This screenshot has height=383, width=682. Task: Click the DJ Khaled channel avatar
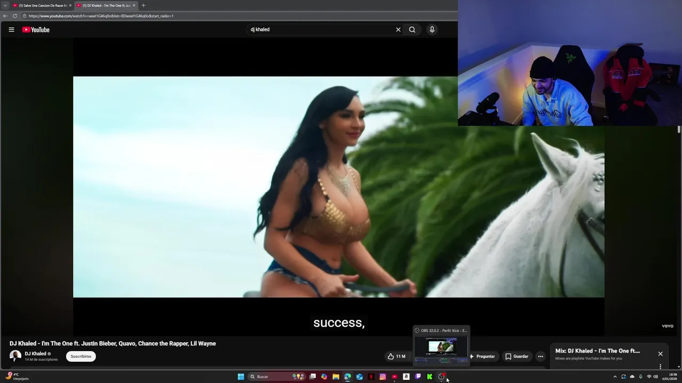pyautogui.click(x=15, y=356)
